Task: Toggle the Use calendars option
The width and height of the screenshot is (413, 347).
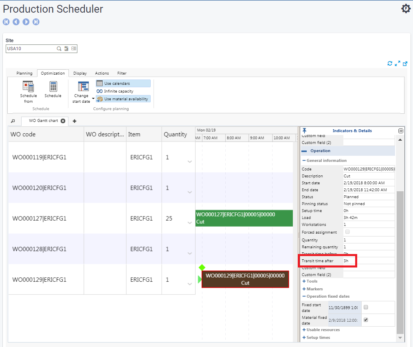Action: [x=123, y=84]
